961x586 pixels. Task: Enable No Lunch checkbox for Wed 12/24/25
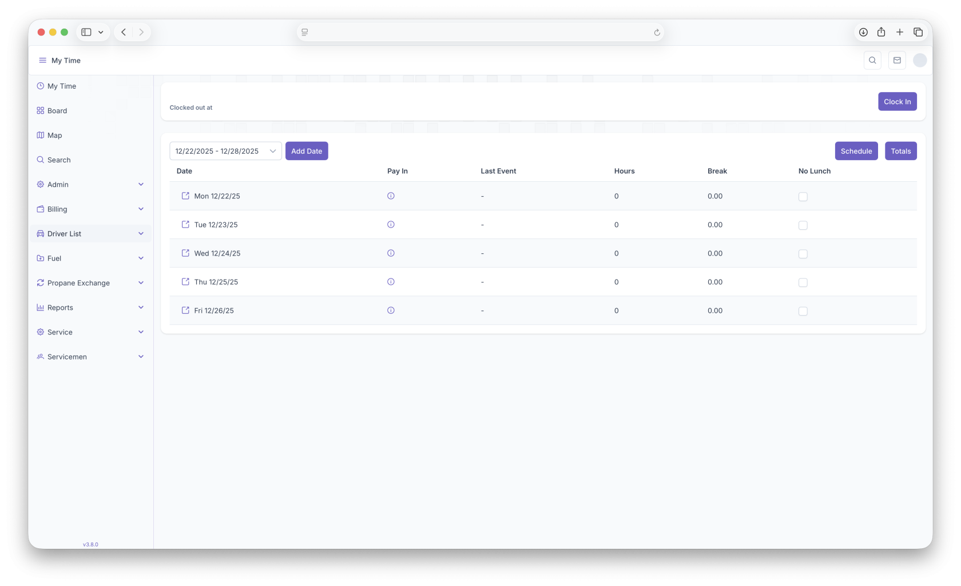803,254
